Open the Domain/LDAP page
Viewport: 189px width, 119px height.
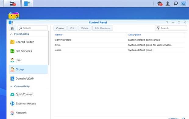(x=28, y=79)
